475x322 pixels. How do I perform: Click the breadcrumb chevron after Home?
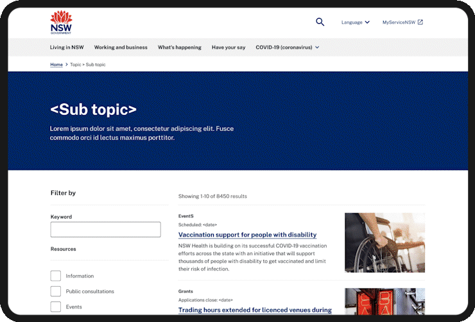coord(67,64)
